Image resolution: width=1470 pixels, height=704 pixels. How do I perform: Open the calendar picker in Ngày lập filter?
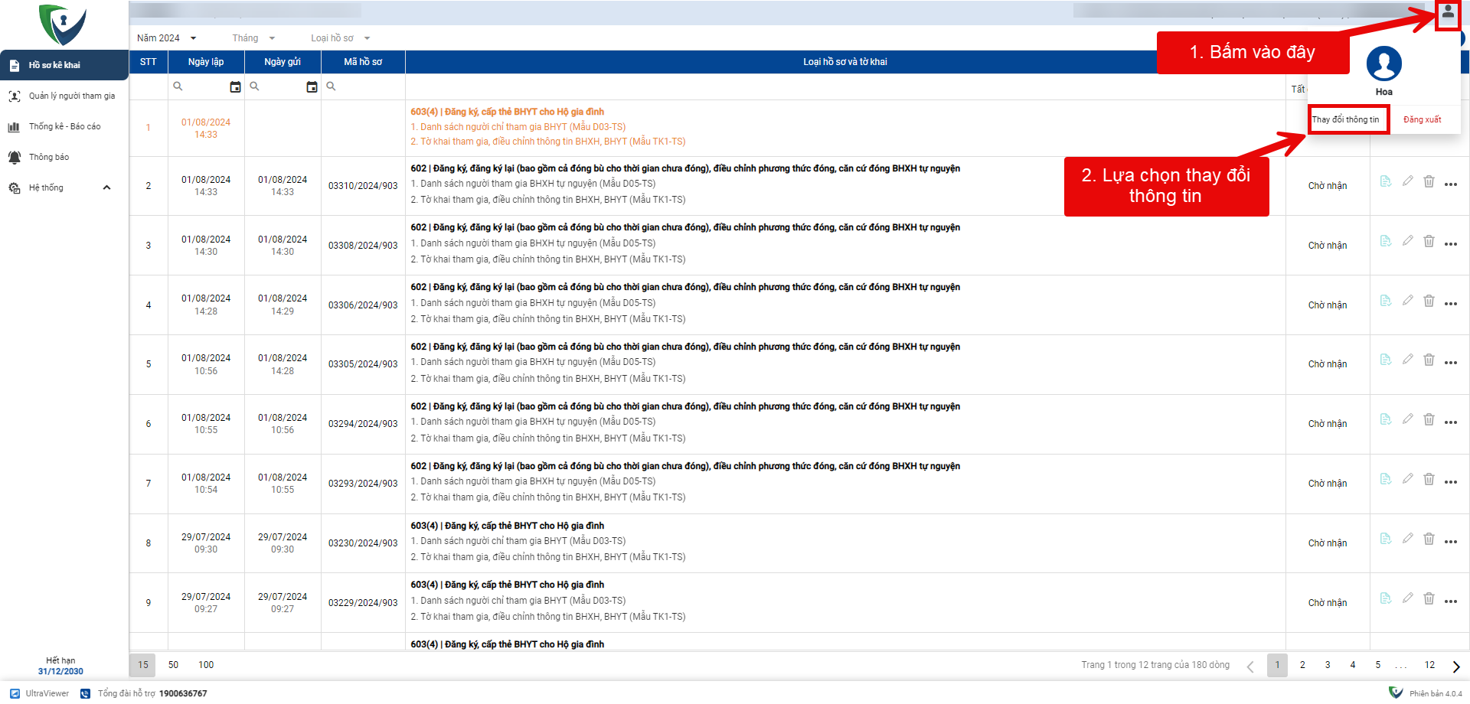coord(235,87)
